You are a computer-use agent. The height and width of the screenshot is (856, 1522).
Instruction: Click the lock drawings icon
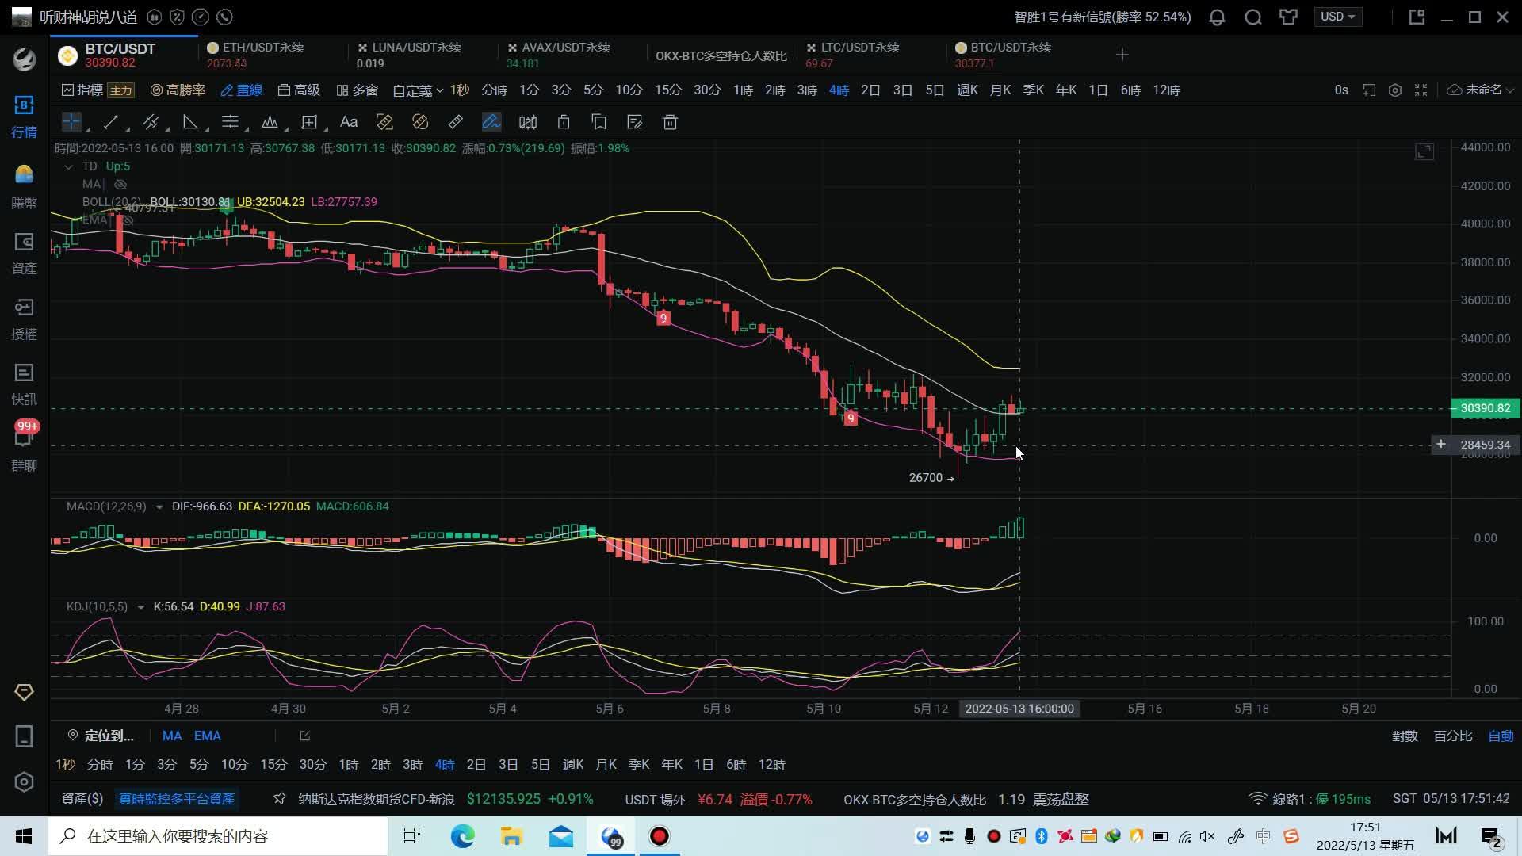click(x=564, y=122)
